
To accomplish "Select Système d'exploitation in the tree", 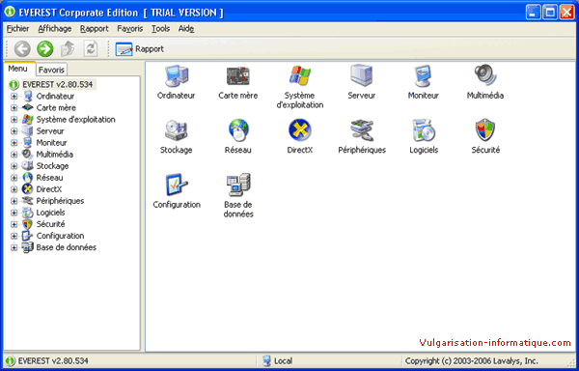I will (75, 120).
